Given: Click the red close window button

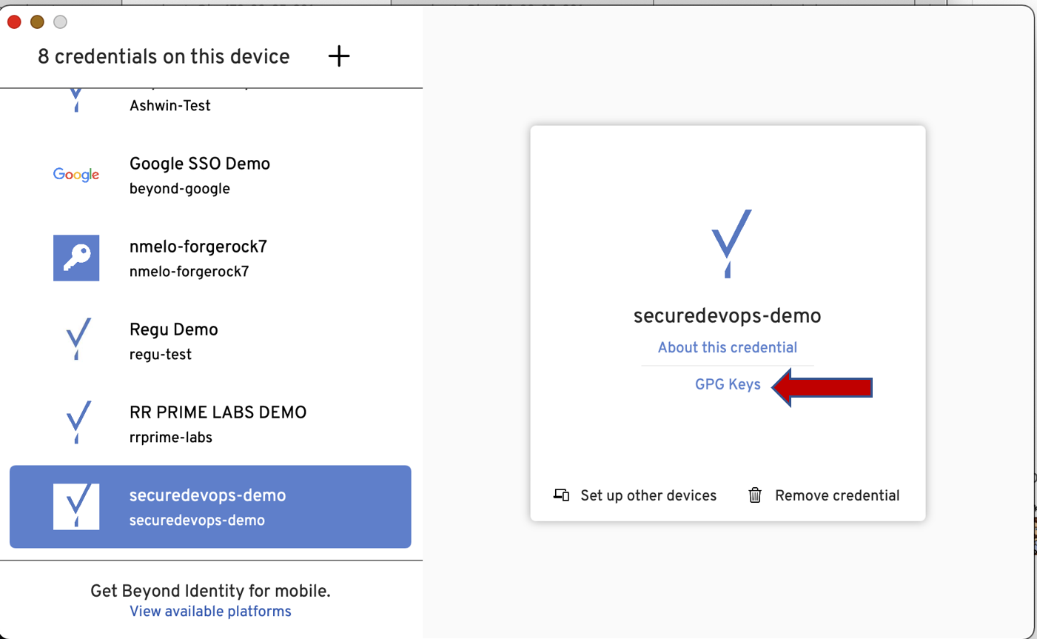Looking at the screenshot, I should coord(14,22).
